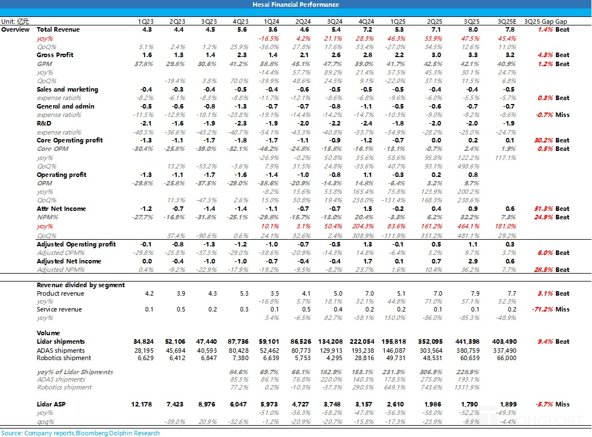Select the General and admin row label
The height and width of the screenshot is (437, 592).
66,106
